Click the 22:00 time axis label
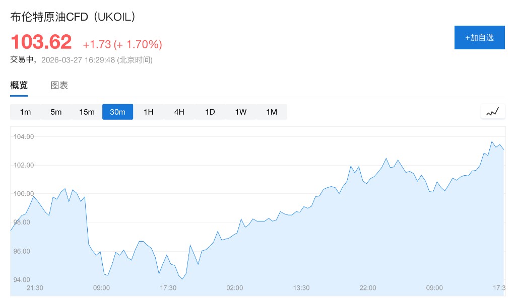Image resolution: width=516 pixels, height=302 pixels. tap(368, 288)
